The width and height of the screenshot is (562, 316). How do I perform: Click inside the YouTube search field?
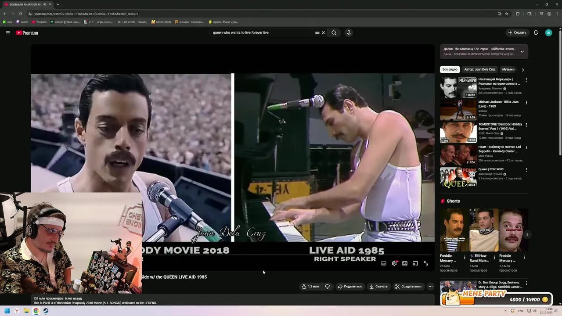[x=263, y=32]
